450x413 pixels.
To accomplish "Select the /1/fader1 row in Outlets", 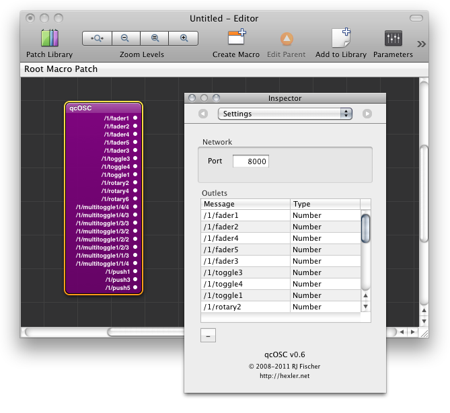I will (x=280, y=215).
